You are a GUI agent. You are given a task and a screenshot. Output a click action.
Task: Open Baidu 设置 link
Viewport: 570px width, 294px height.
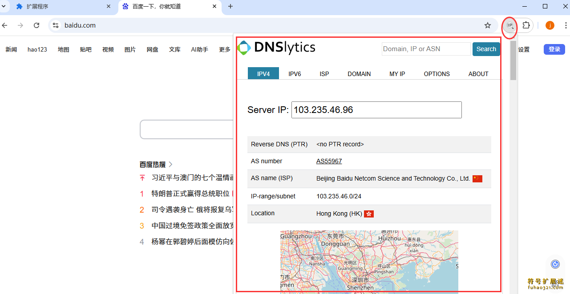[524, 49]
